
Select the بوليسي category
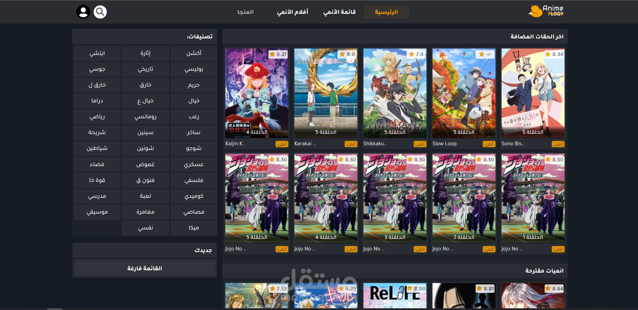pyautogui.click(x=194, y=69)
